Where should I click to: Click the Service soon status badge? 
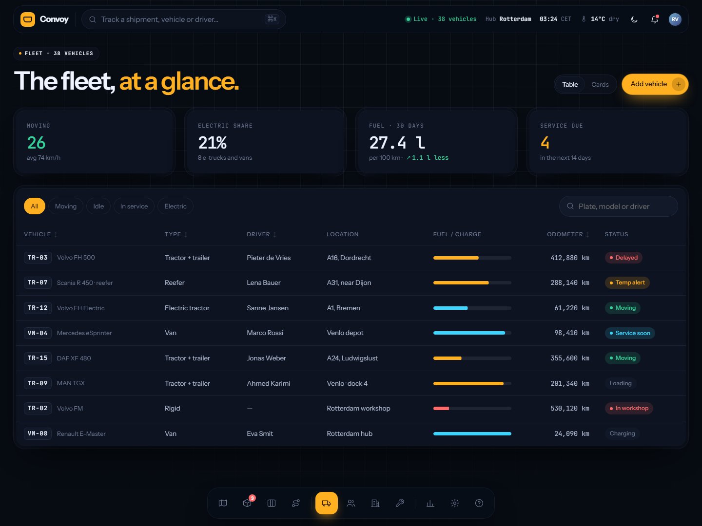click(x=630, y=333)
